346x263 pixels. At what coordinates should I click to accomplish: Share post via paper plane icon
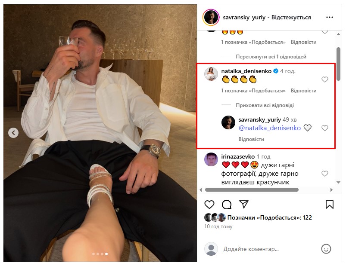[244, 205]
